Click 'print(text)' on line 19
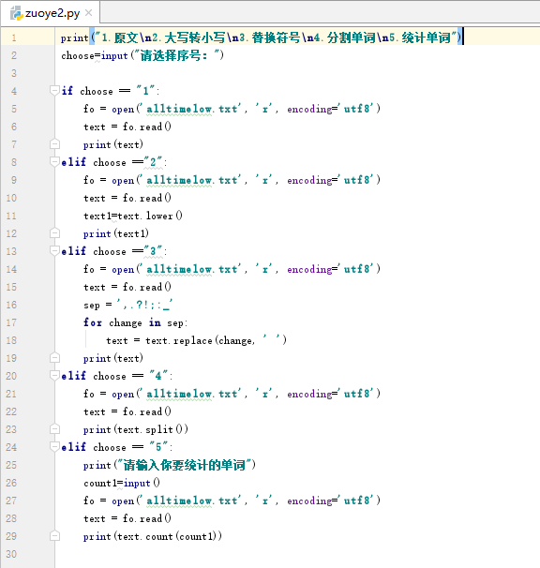 coord(113,358)
